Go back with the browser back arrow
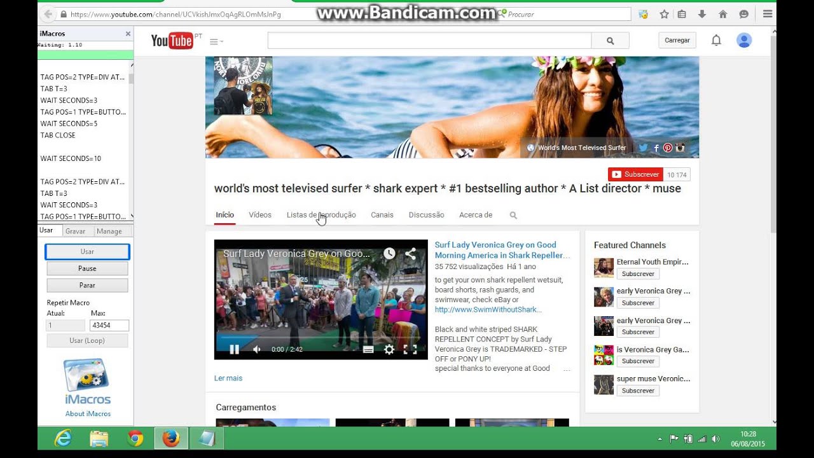Image resolution: width=814 pixels, height=458 pixels. [x=48, y=14]
